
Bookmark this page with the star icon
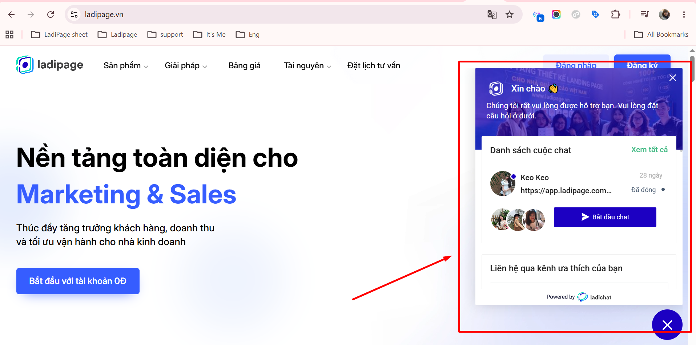(510, 15)
